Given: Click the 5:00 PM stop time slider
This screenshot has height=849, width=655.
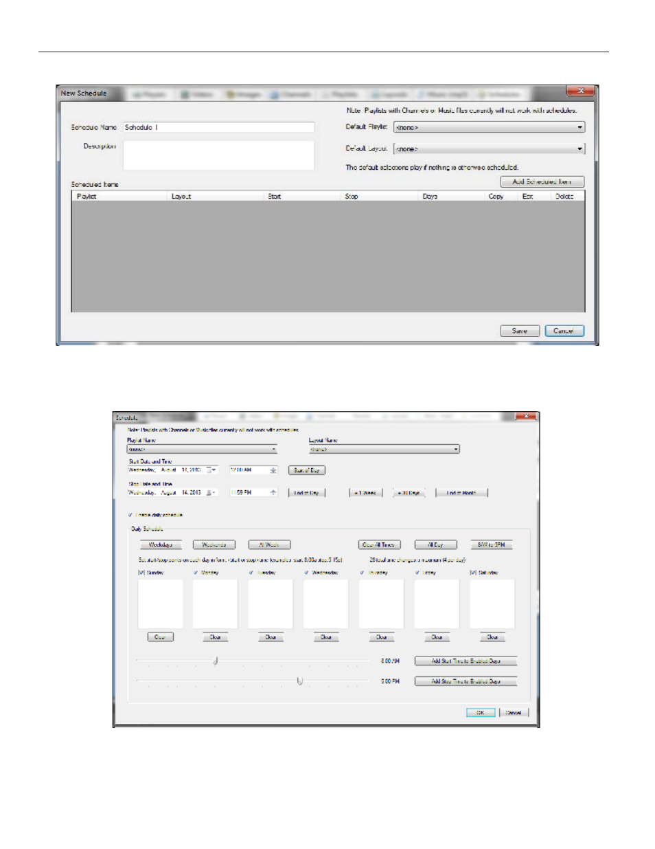Looking at the screenshot, I should click(x=299, y=681).
